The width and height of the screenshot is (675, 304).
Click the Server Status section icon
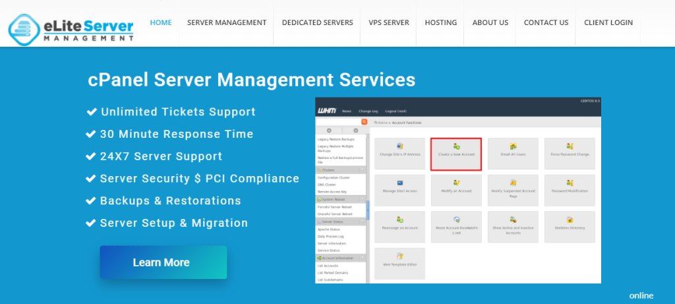click(x=320, y=222)
